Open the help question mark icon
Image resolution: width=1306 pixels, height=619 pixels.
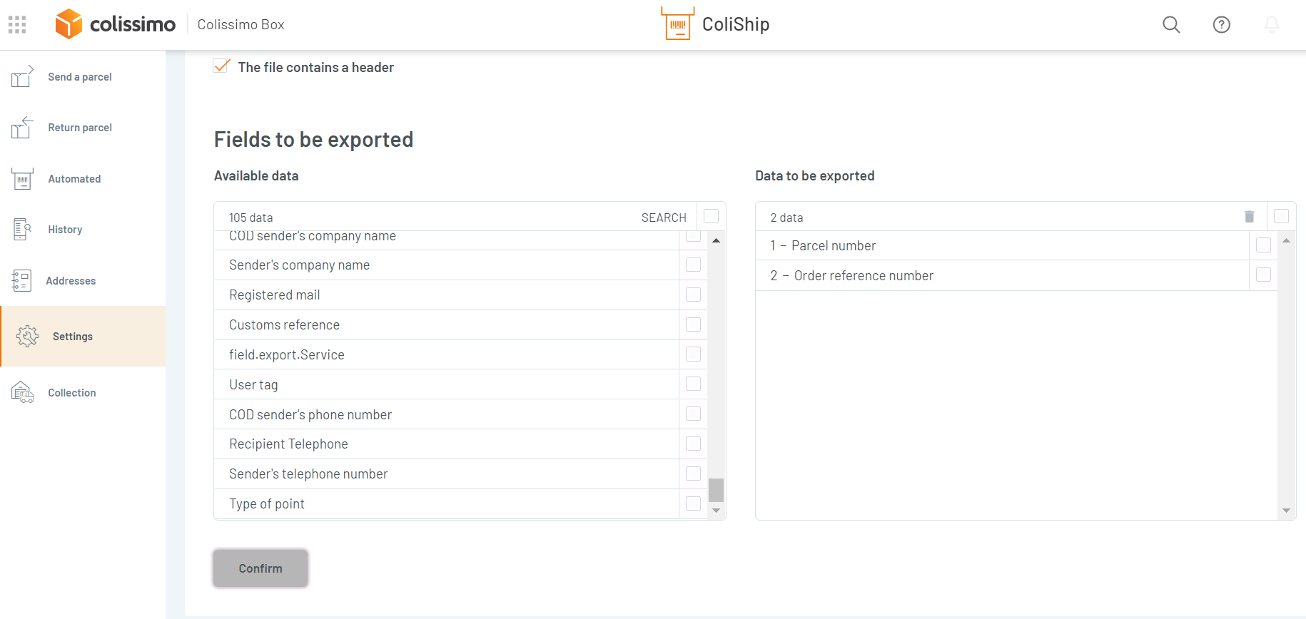[1221, 25]
